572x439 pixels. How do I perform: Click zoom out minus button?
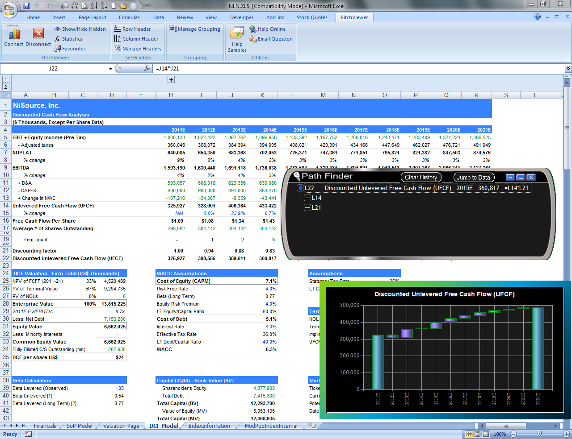coord(513,434)
